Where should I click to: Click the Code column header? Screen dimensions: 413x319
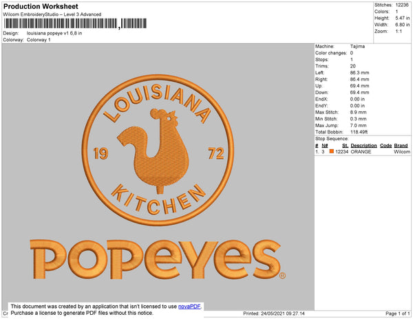(386, 146)
